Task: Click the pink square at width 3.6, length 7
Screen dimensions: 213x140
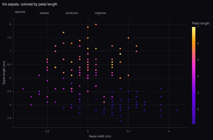Action: pos(136,51)
